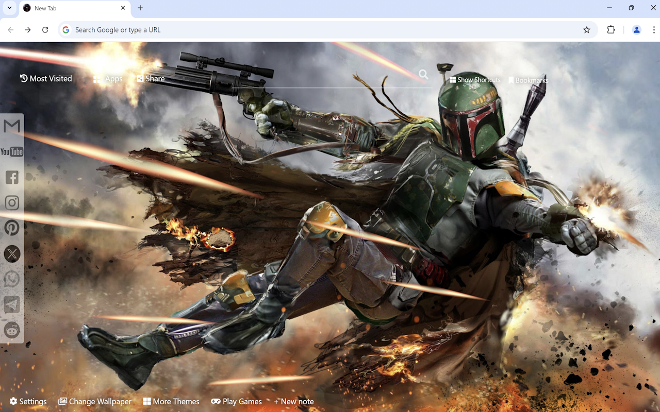660x412 pixels.
Task: Open Pinterest shortcut in sidebar
Action: (12, 228)
